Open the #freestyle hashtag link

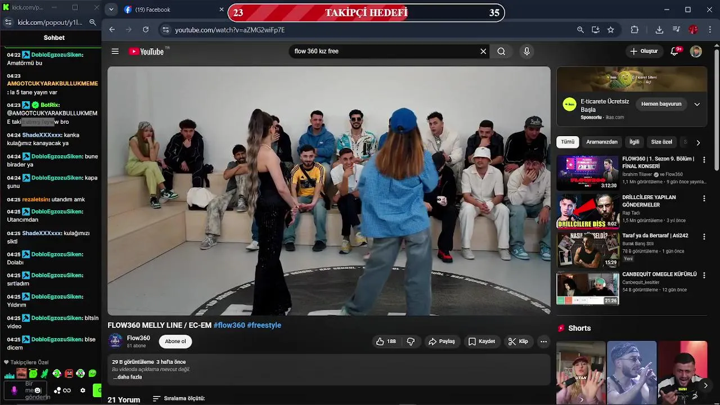click(x=264, y=325)
